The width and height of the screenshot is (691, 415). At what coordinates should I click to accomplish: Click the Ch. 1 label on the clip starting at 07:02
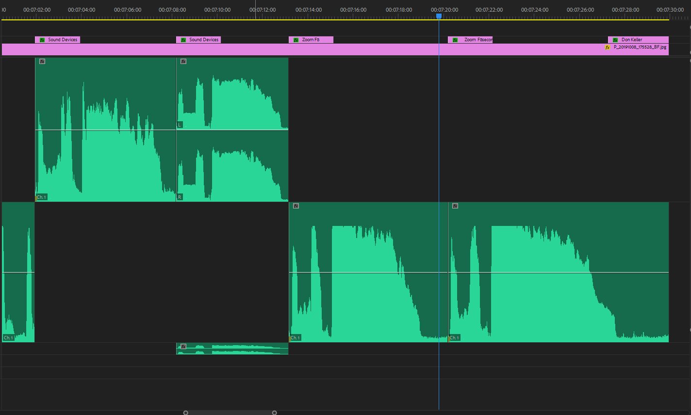pyautogui.click(x=42, y=197)
